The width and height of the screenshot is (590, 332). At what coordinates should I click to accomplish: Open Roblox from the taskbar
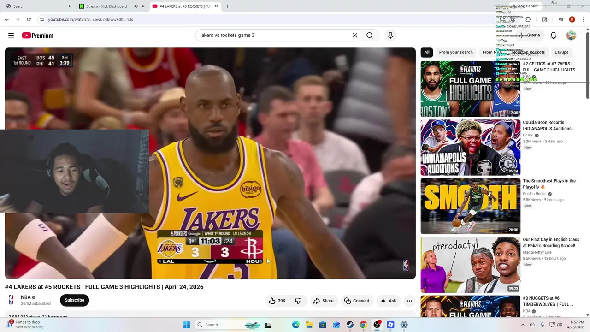coord(390,325)
